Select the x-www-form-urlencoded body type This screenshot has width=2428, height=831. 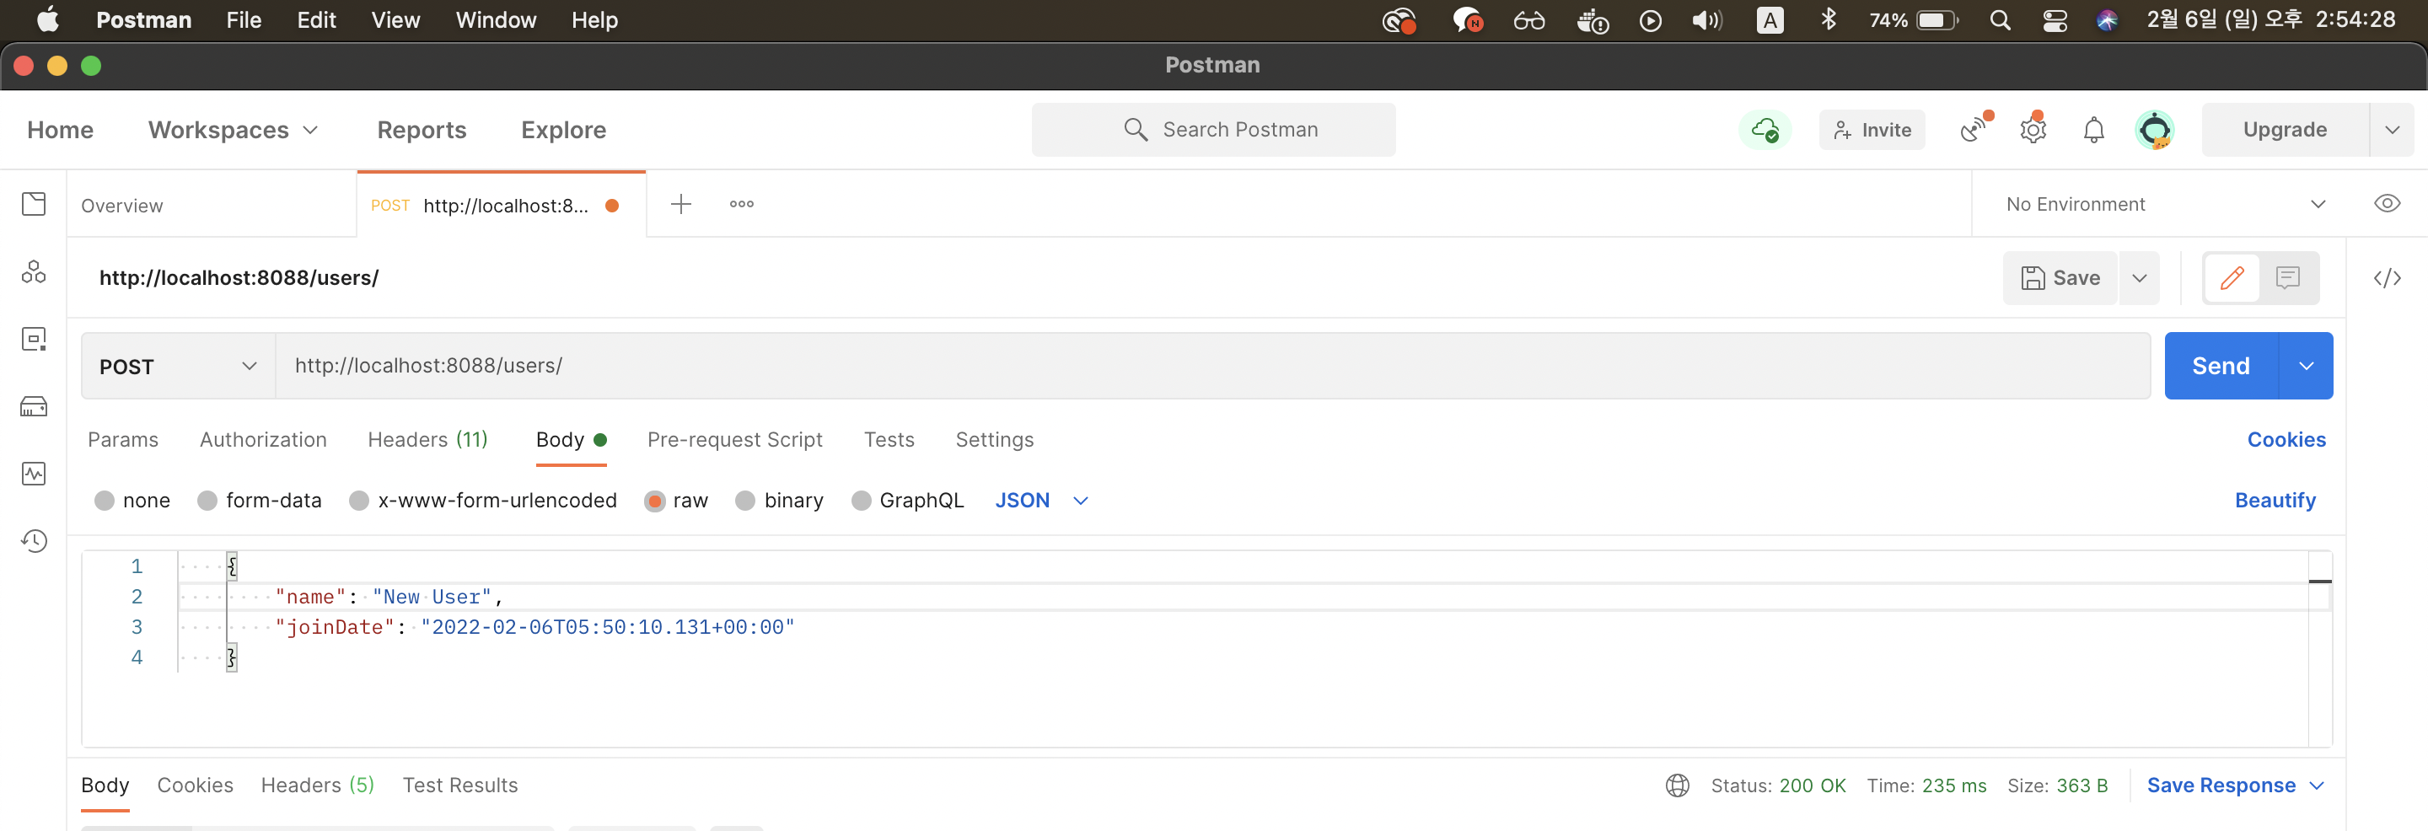click(x=358, y=501)
